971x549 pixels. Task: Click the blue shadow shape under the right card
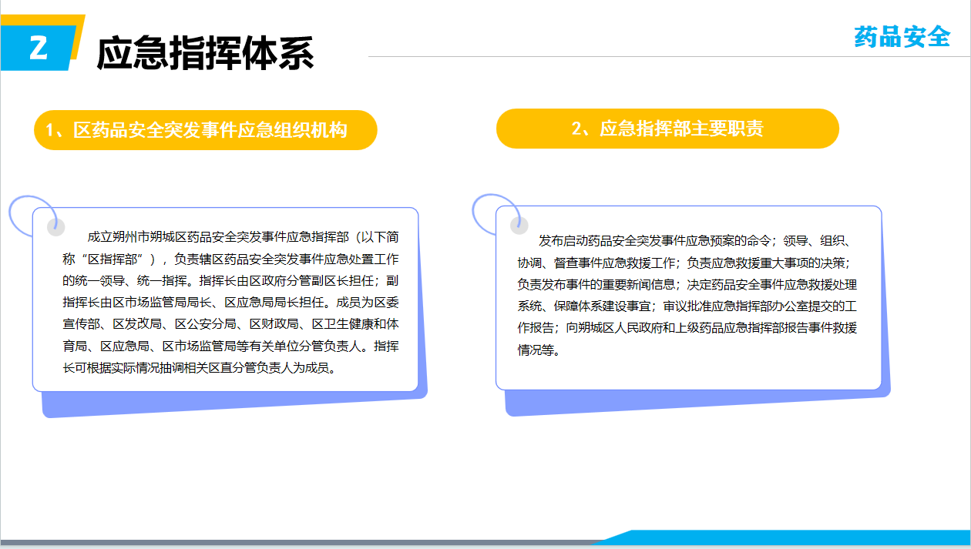point(694,402)
